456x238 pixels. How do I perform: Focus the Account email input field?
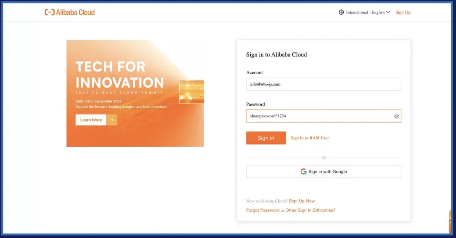point(323,84)
